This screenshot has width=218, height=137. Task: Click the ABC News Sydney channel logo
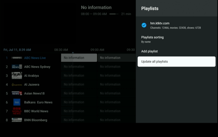coord(17,67)
